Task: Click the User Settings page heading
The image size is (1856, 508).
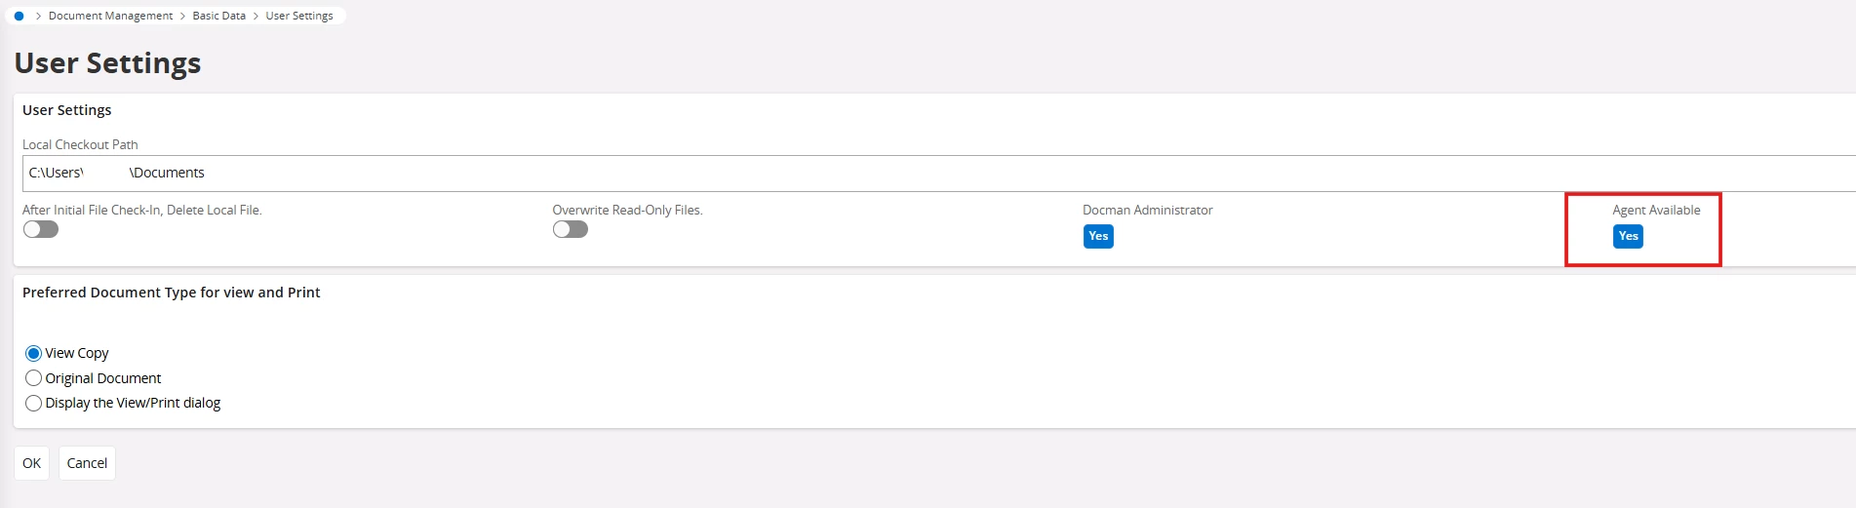Action: (107, 63)
